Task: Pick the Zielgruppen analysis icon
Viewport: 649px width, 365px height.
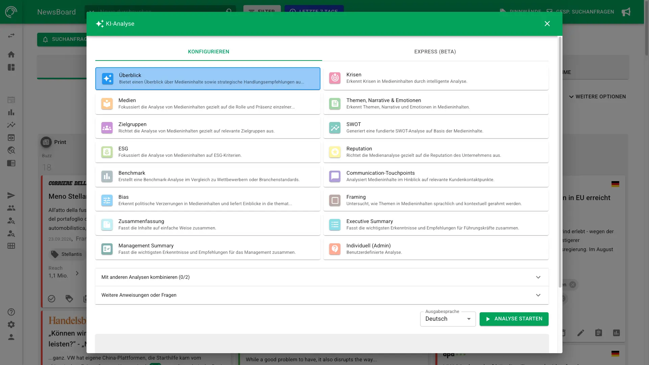Action: tap(107, 128)
